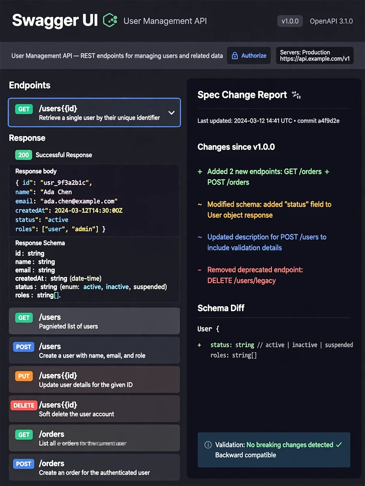Expand POST /orders create order endpoint
This screenshot has width=365, height=486.
[x=94, y=467]
